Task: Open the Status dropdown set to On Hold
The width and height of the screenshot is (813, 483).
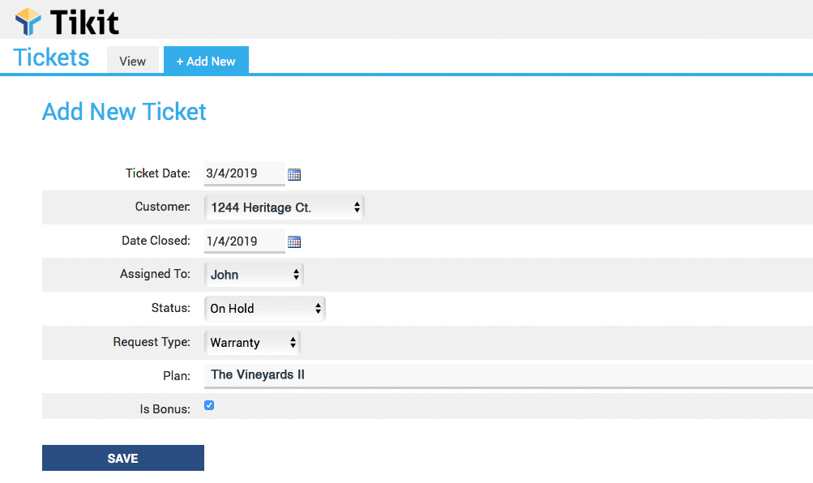Action: point(264,309)
